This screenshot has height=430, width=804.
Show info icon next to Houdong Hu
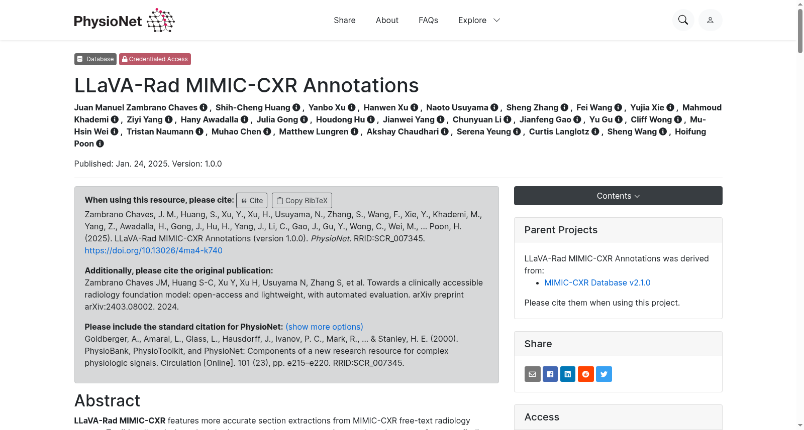(x=371, y=119)
